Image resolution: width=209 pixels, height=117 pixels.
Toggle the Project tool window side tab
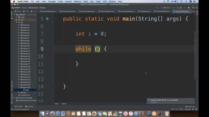point(12,15)
